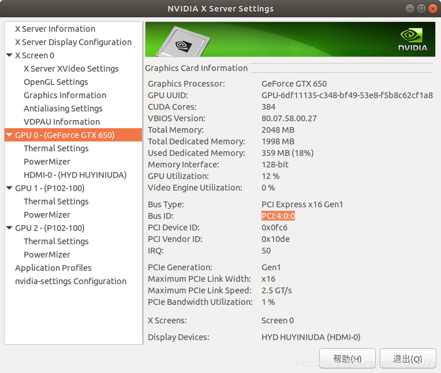This screenshot has width=441, height=373.
Task: Maximize the NVIDIA X Server Settings window
Action: point(421,9)
